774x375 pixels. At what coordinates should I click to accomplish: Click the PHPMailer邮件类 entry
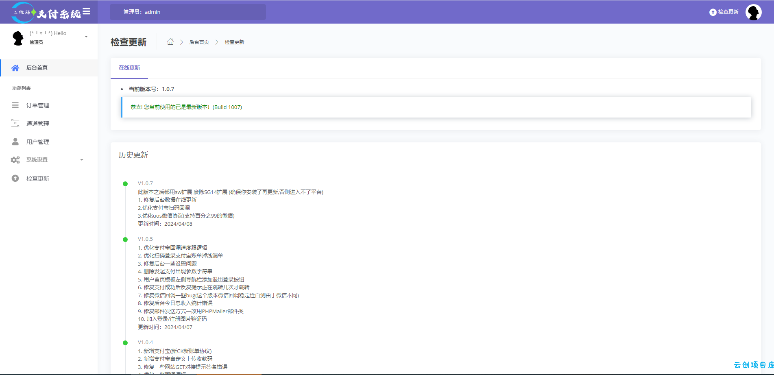[x=190, y=311]
